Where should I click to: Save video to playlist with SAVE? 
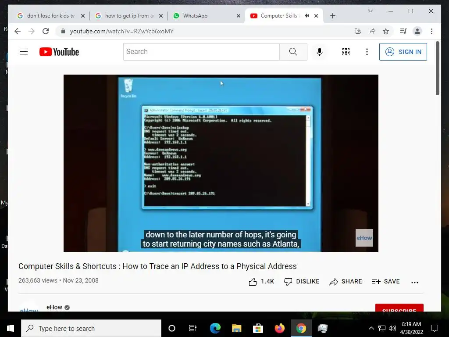point(385,281)
